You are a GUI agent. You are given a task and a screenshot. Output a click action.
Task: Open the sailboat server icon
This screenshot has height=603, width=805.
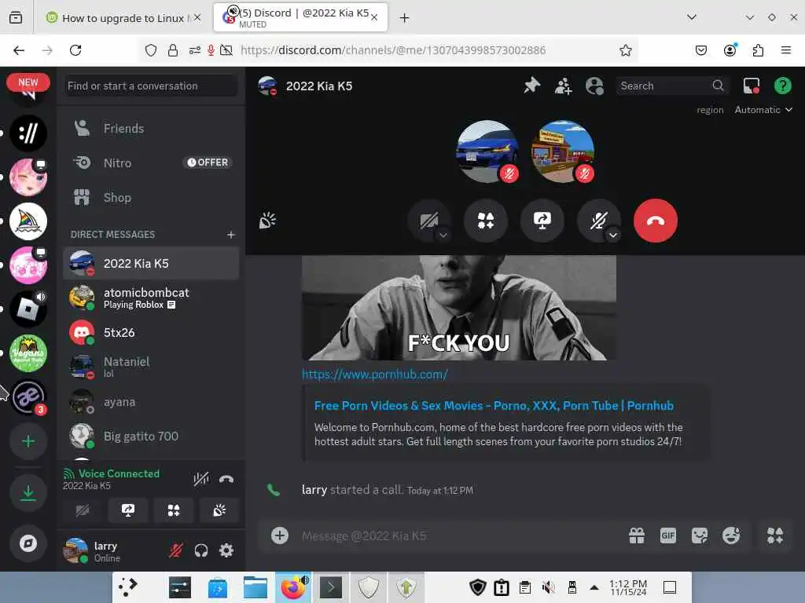pyautogui.click(x=28, y=221)
